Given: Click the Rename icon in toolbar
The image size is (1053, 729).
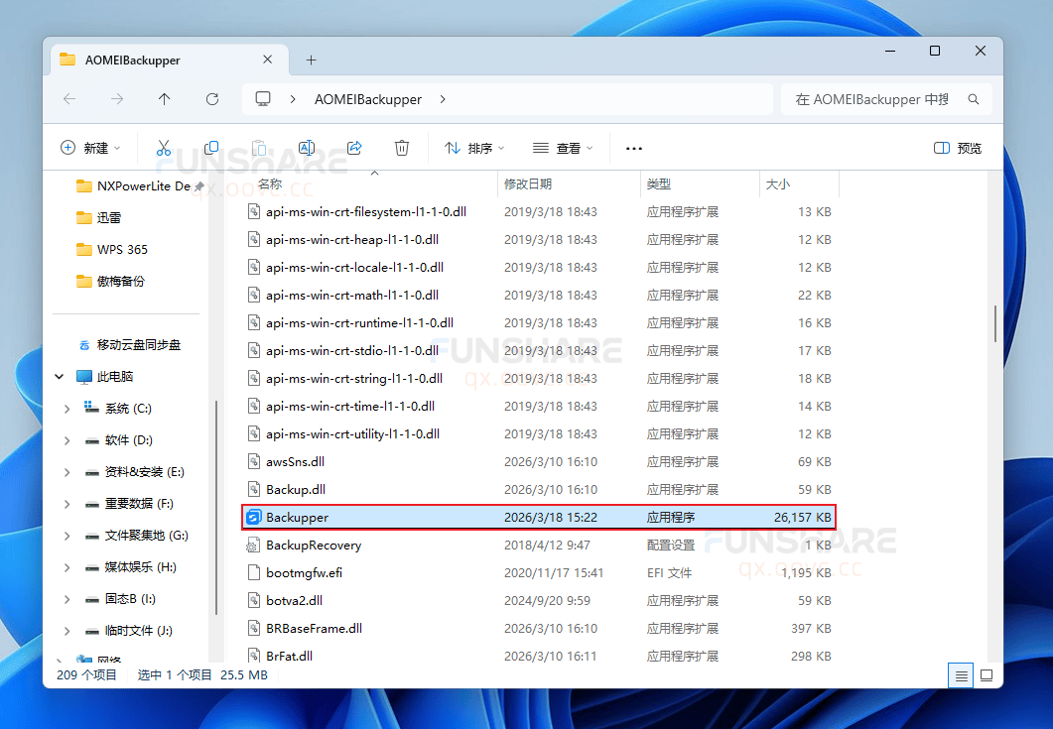Looking at the screenshot, I should click(307, 148).
